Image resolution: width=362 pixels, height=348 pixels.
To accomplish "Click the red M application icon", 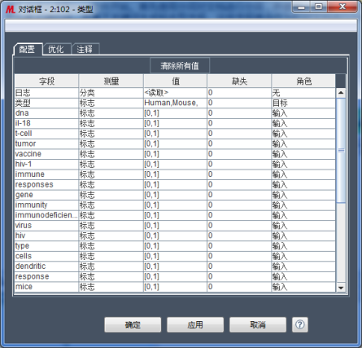I will pos(11,10).
